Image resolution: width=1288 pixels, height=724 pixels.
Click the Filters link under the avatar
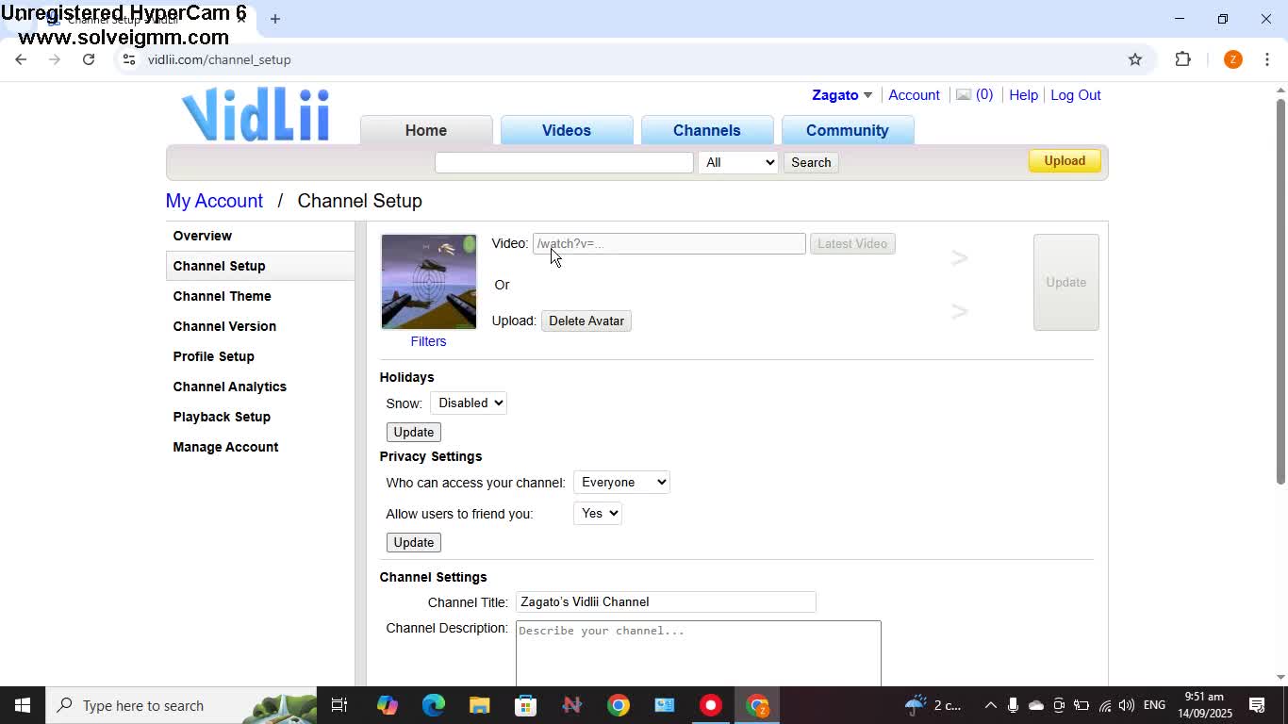coord(428,341)
